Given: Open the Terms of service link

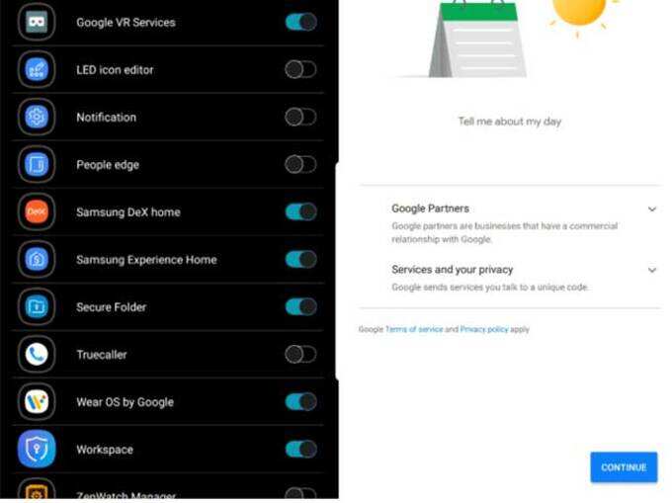Looking at the screenshot, I should tap(414, 329).
